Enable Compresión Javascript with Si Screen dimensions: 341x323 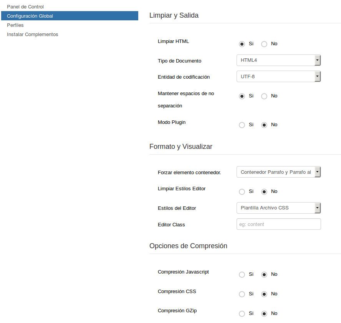click(242, 275)
